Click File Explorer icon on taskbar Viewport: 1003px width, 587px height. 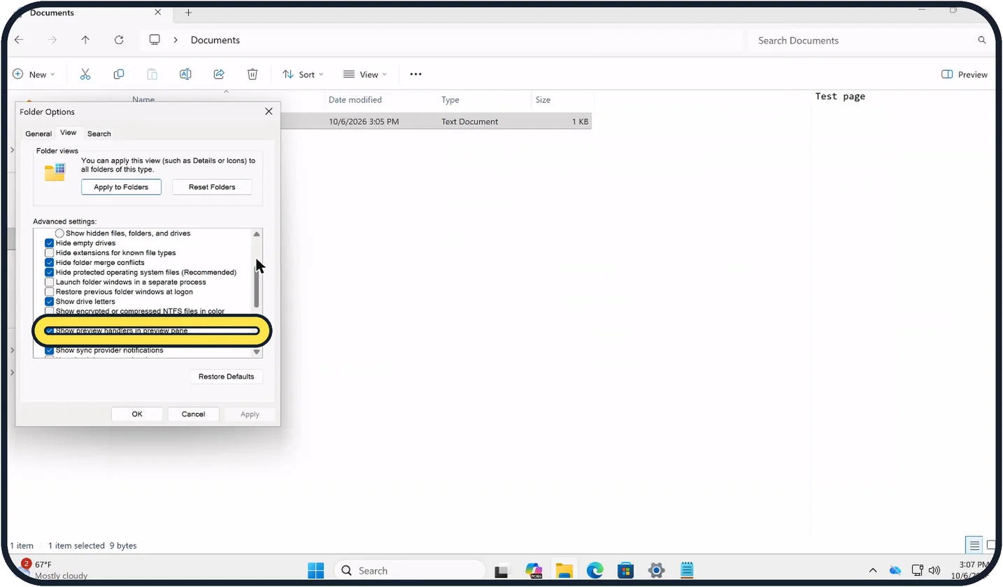564,570
